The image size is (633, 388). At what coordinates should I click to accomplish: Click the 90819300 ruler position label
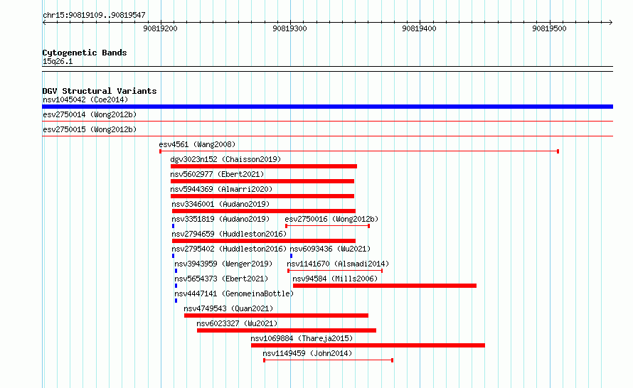290,28
